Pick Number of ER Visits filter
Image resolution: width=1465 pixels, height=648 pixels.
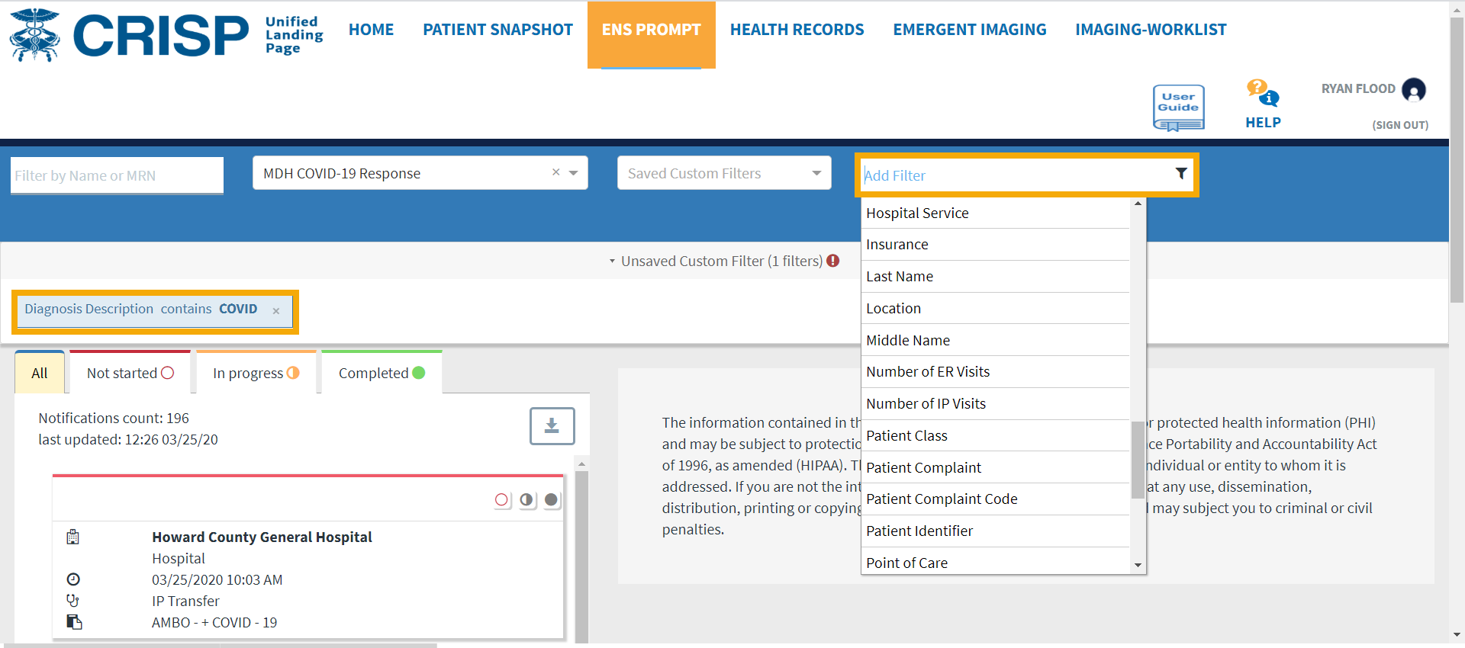[996, 372]
